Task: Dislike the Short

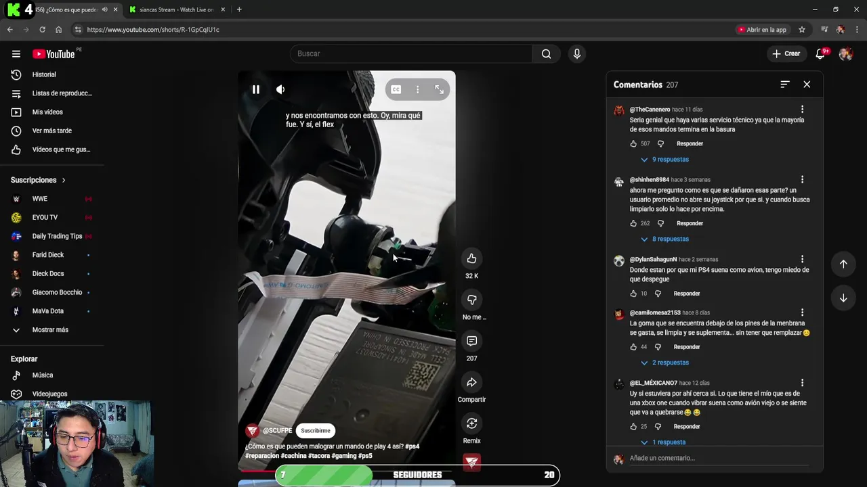Action: (x=471, y=300)
